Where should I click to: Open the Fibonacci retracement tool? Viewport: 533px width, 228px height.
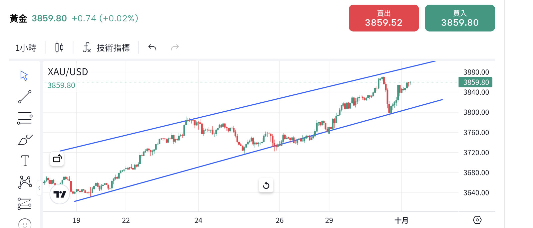[x=25, y=118]
